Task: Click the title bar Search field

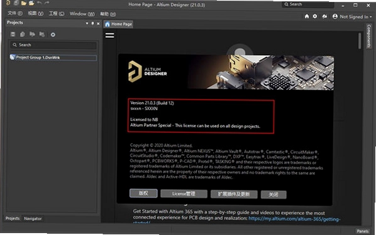Action: [x=307, y=4]
